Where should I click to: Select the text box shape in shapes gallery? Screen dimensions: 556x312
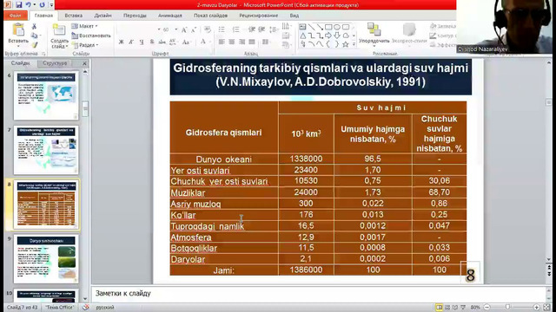click(x=302, y=27)
